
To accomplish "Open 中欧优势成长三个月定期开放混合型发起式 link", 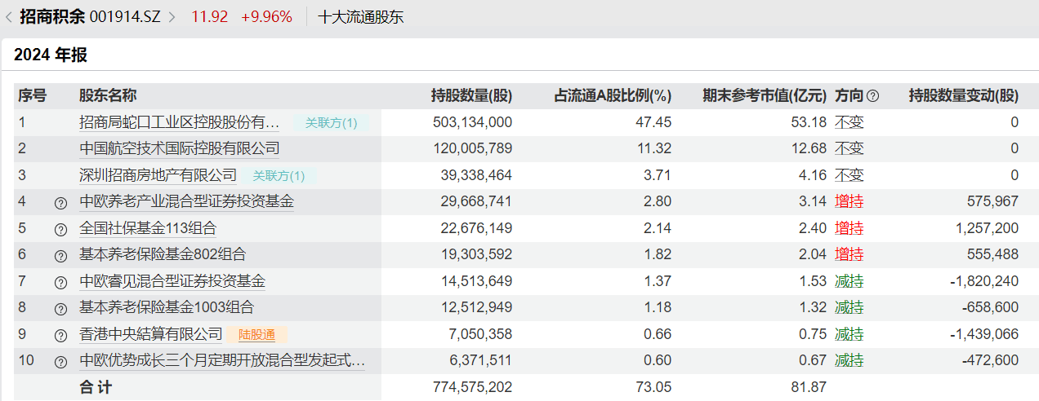I will coord(222,360).
